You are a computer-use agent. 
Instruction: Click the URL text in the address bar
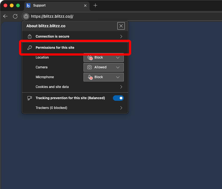tap(52, 16)
